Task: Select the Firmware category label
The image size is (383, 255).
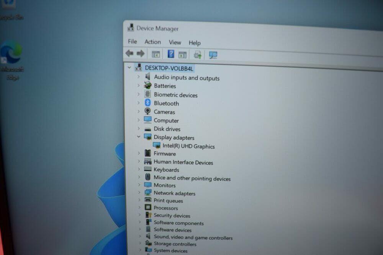Action: click(165, 154)
